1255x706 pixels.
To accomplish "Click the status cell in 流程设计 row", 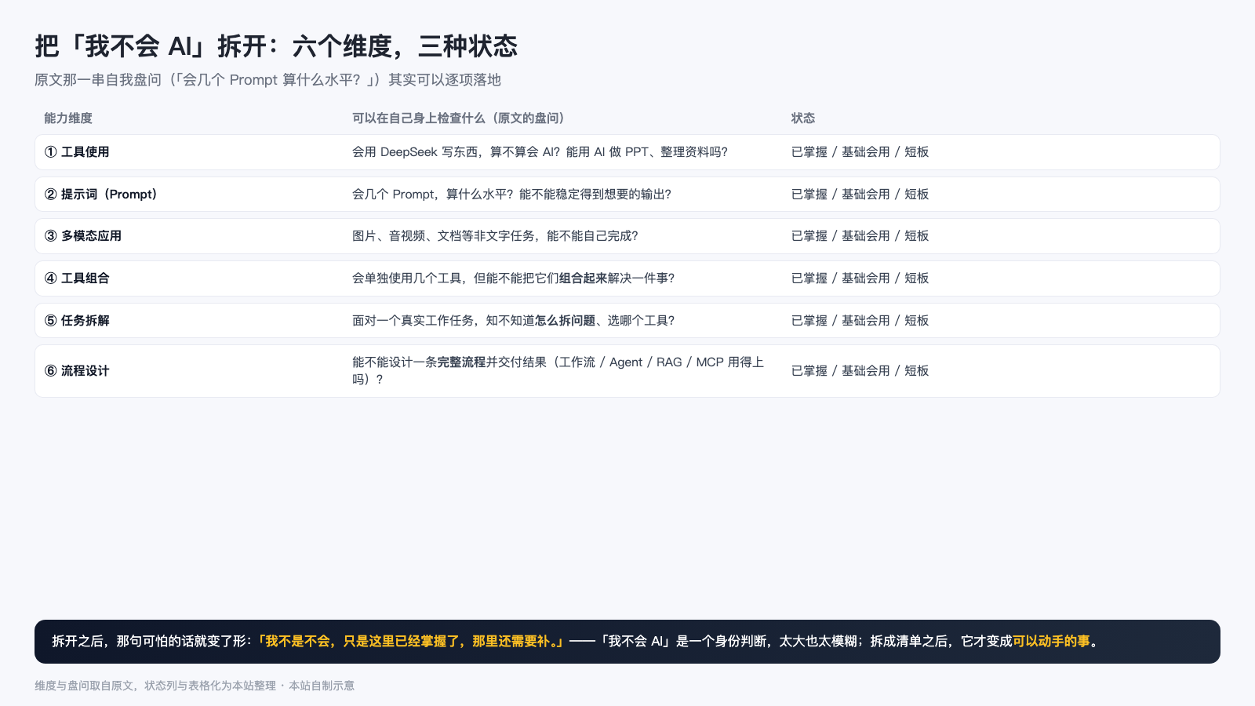I will [860, 371].
